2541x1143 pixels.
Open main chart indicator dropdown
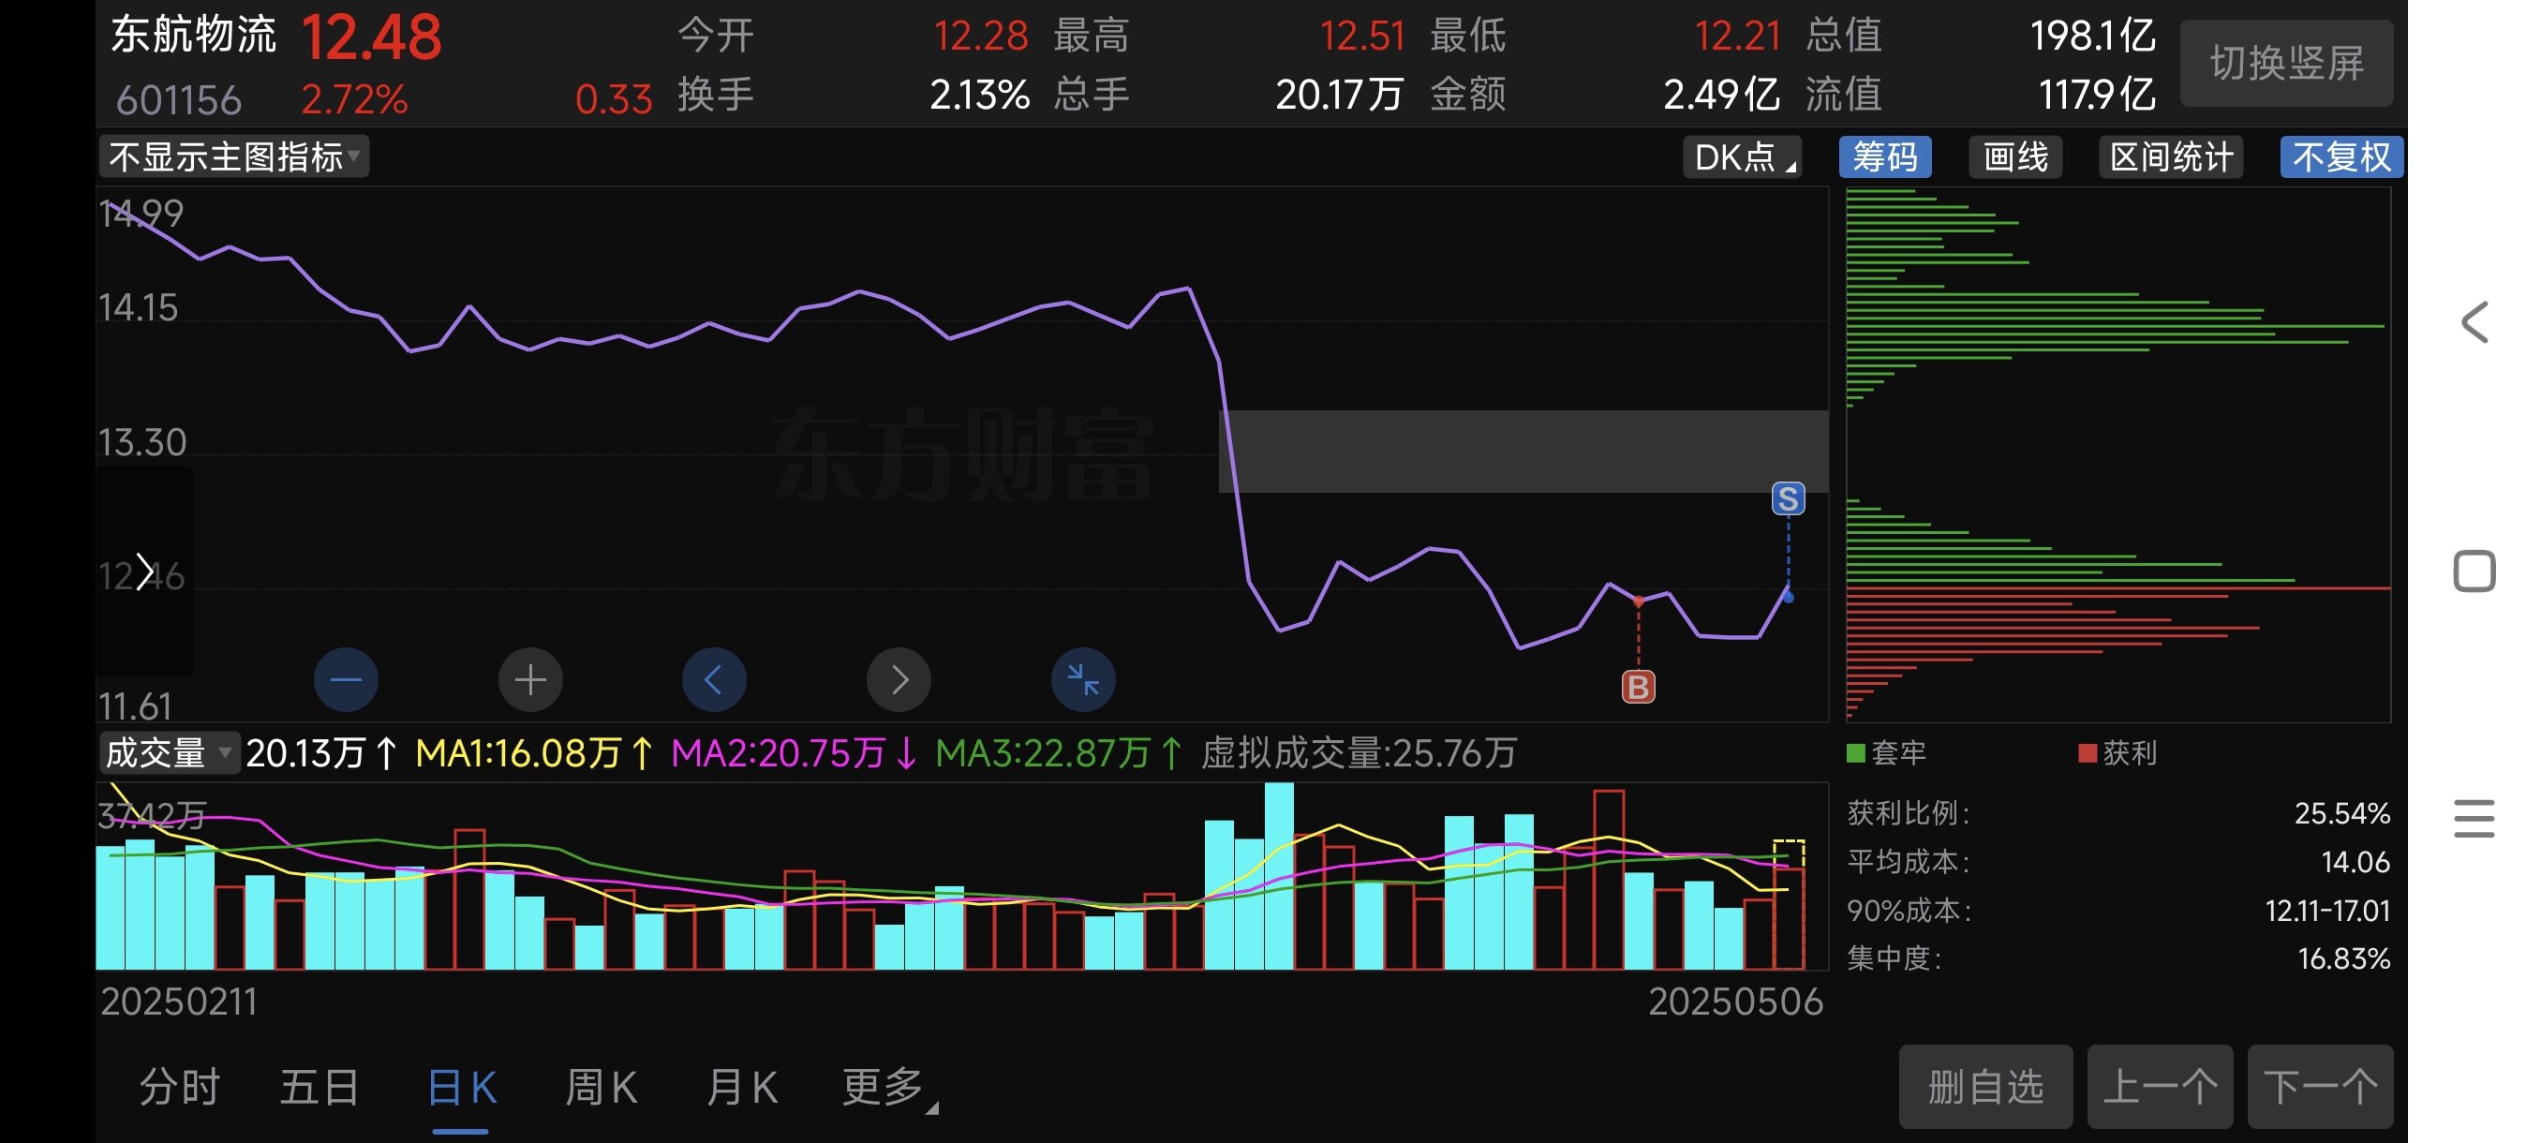(234, 156)
